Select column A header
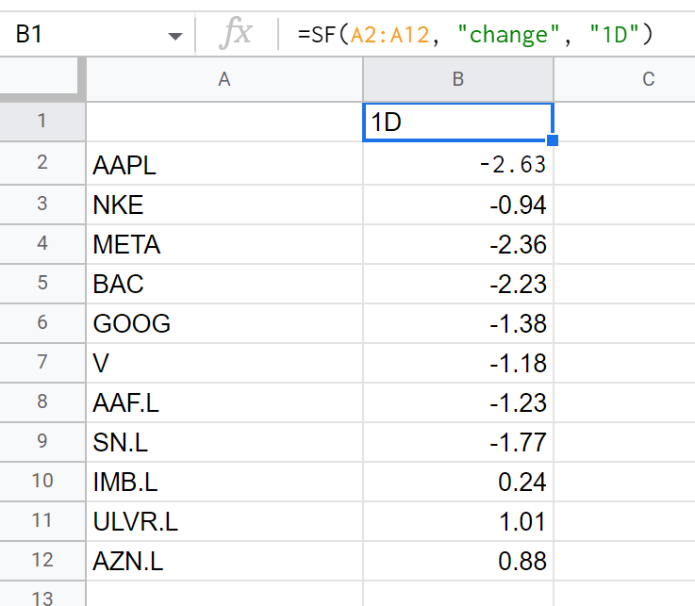 click(224, 79)
